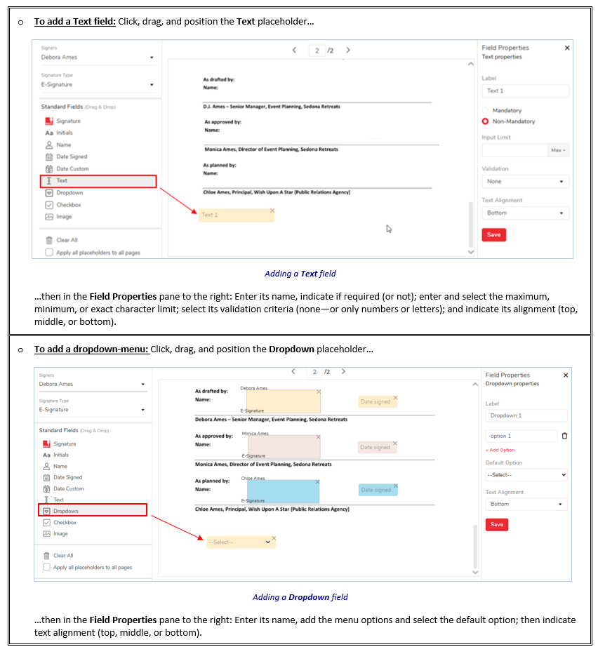Select Date Signed icon in Text field figure
598x654 pixels.
click(x=49, y=156)
